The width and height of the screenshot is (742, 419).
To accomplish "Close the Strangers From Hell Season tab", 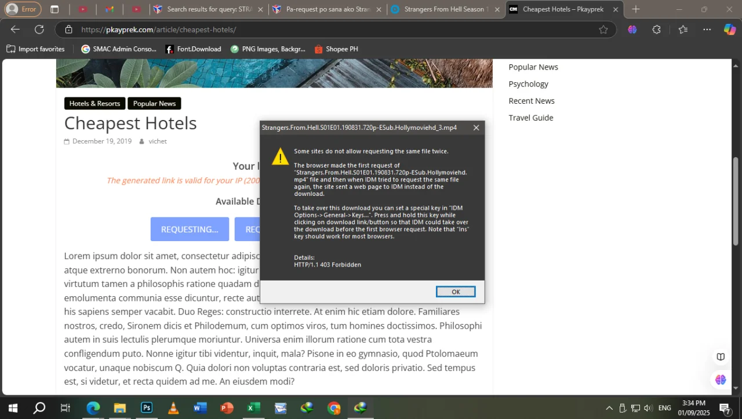I will (497, 9).
